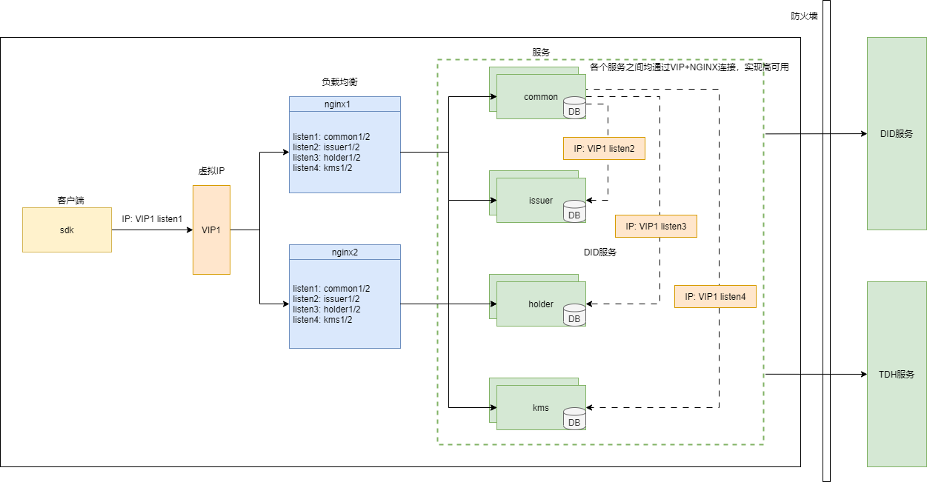Select the green holder service box

coord(534,304)
